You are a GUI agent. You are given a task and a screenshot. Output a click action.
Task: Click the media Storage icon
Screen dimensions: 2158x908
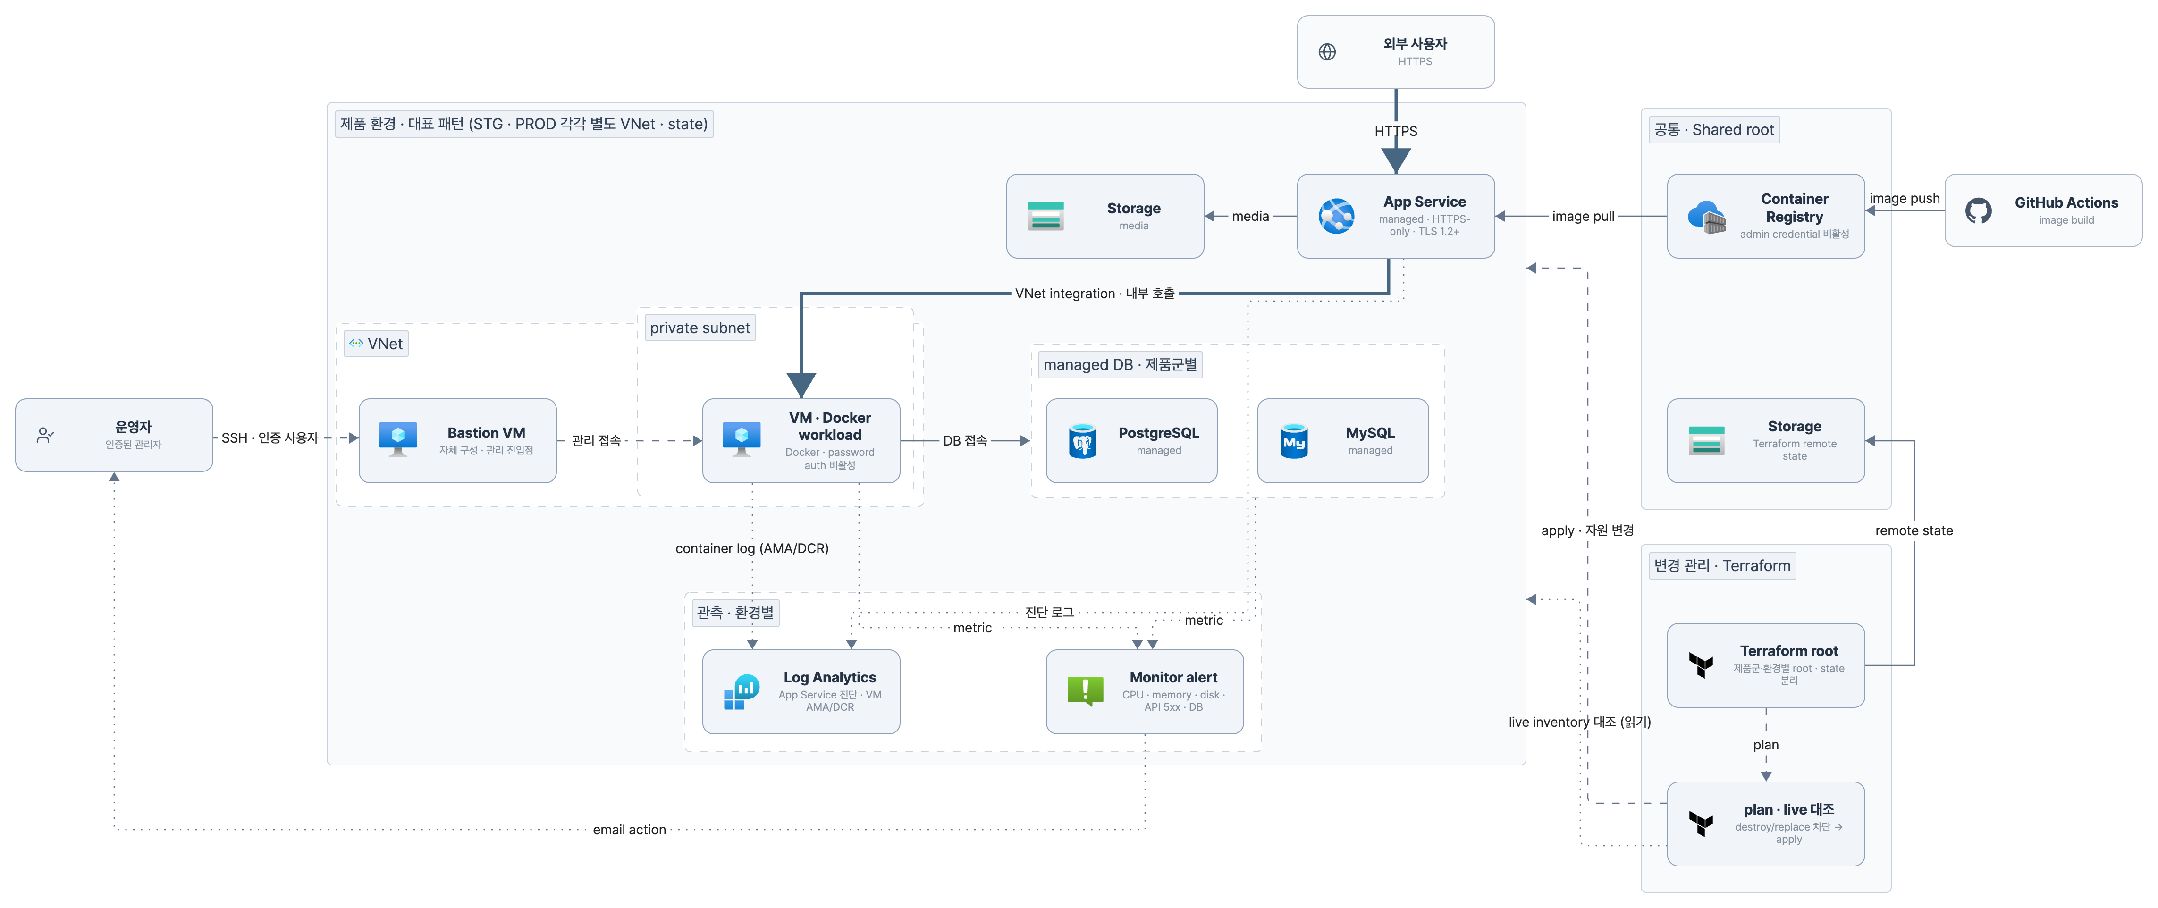(1045, 216)
